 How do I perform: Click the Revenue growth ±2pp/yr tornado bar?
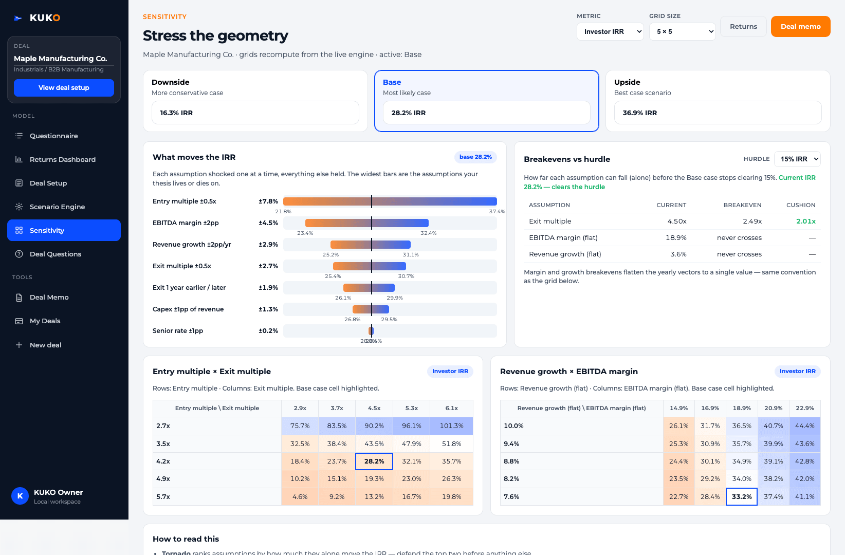371,245
